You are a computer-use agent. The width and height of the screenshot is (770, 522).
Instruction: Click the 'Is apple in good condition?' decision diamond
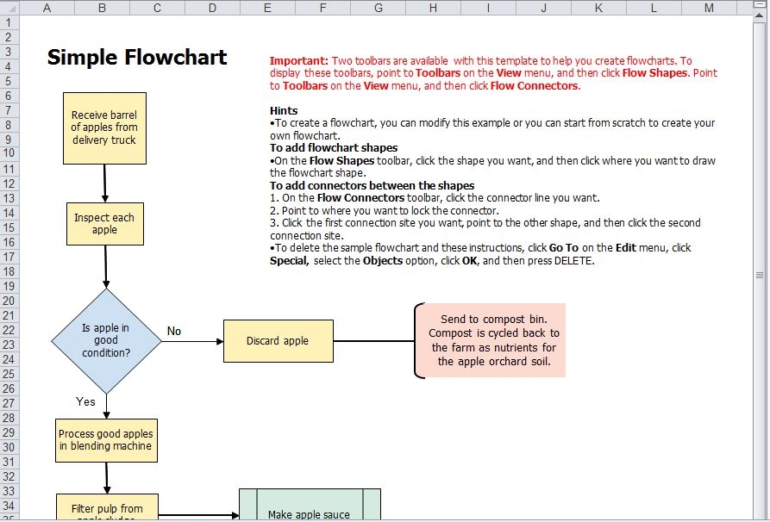[106, 340]
